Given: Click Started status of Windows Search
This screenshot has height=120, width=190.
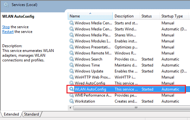Looking at the screenshot, I should tap(147, 59).
